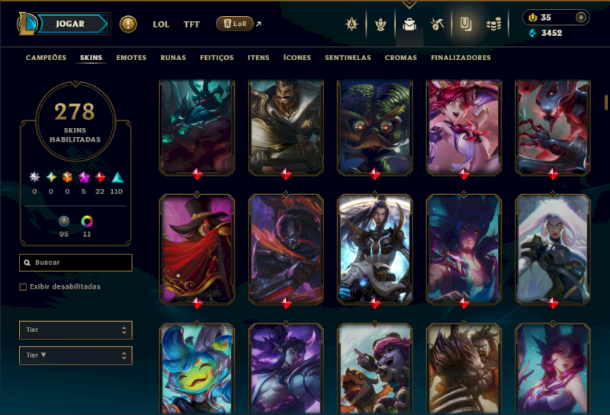Click the JOGAR button

[x=70, y=24]
